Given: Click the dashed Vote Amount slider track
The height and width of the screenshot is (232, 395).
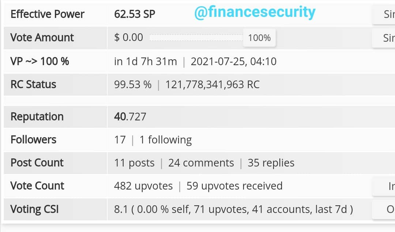Looking at the screenshot, I should [196, 38].
